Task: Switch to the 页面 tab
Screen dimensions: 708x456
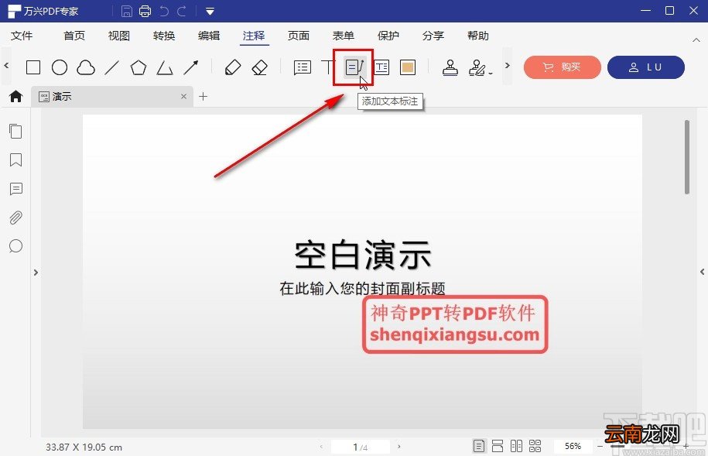Action: tap(299, 36)
